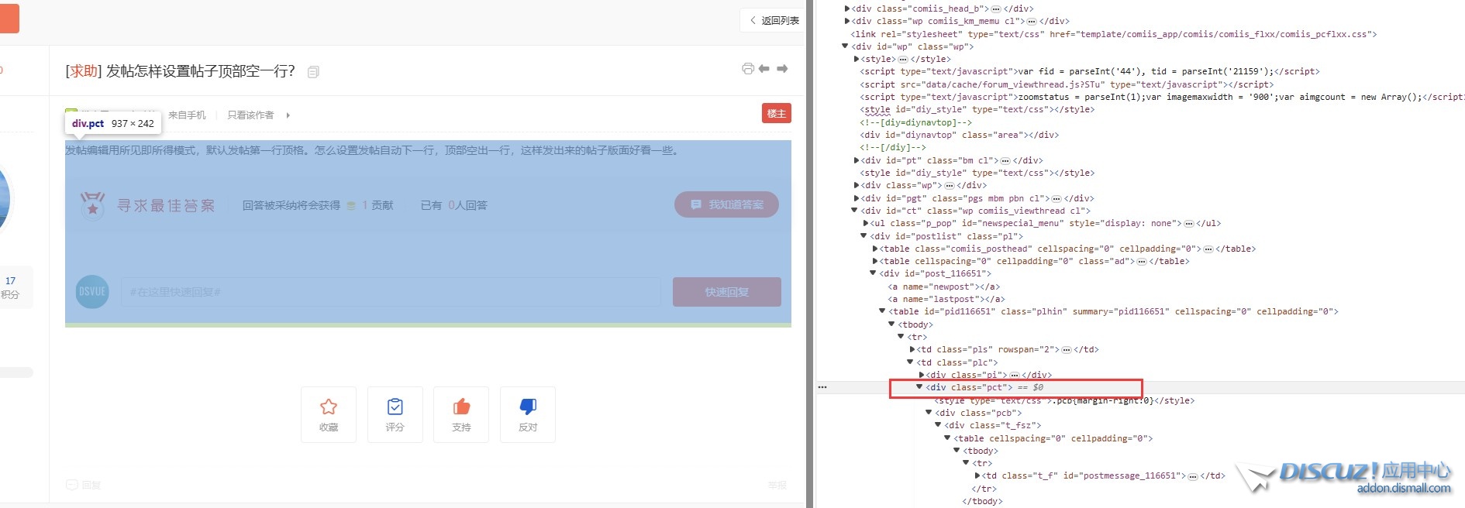Image resolution: width=1465 pixels, height=508 pixels.
Task: Go to previous thread with left arrow icon
Action: 764,69
